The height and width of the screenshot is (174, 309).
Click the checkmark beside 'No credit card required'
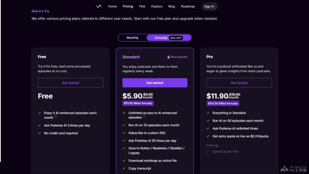[40, 133]
